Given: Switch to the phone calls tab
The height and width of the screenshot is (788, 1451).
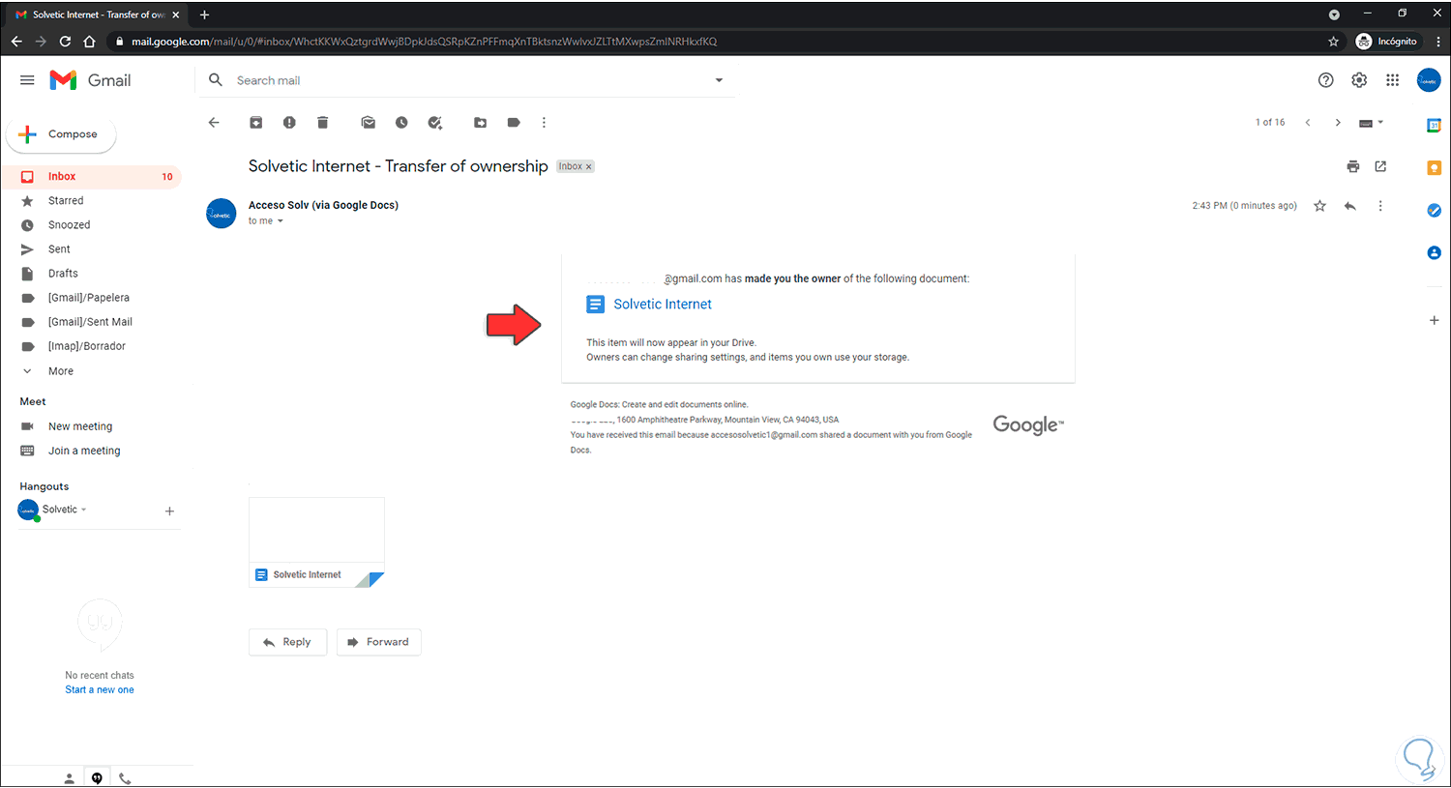Looking at the screenshot, I should pos(125,778).
